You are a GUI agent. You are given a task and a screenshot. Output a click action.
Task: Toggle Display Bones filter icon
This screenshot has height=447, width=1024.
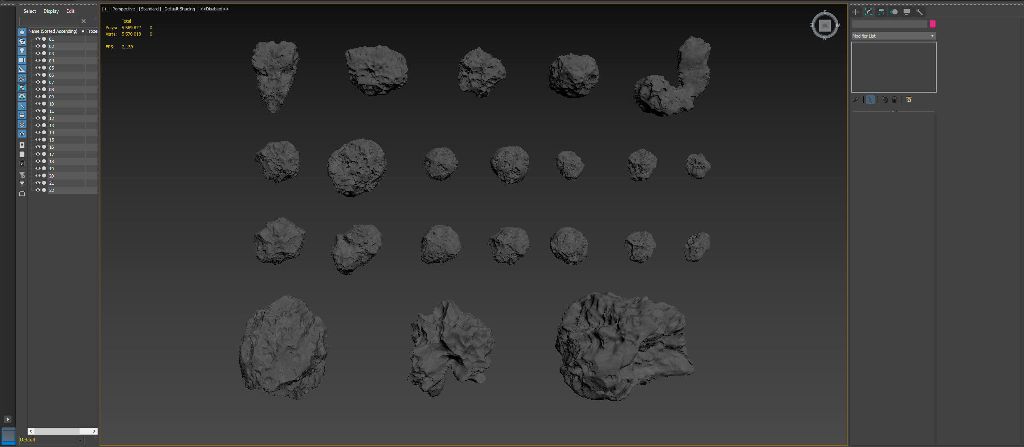point(22,106)
